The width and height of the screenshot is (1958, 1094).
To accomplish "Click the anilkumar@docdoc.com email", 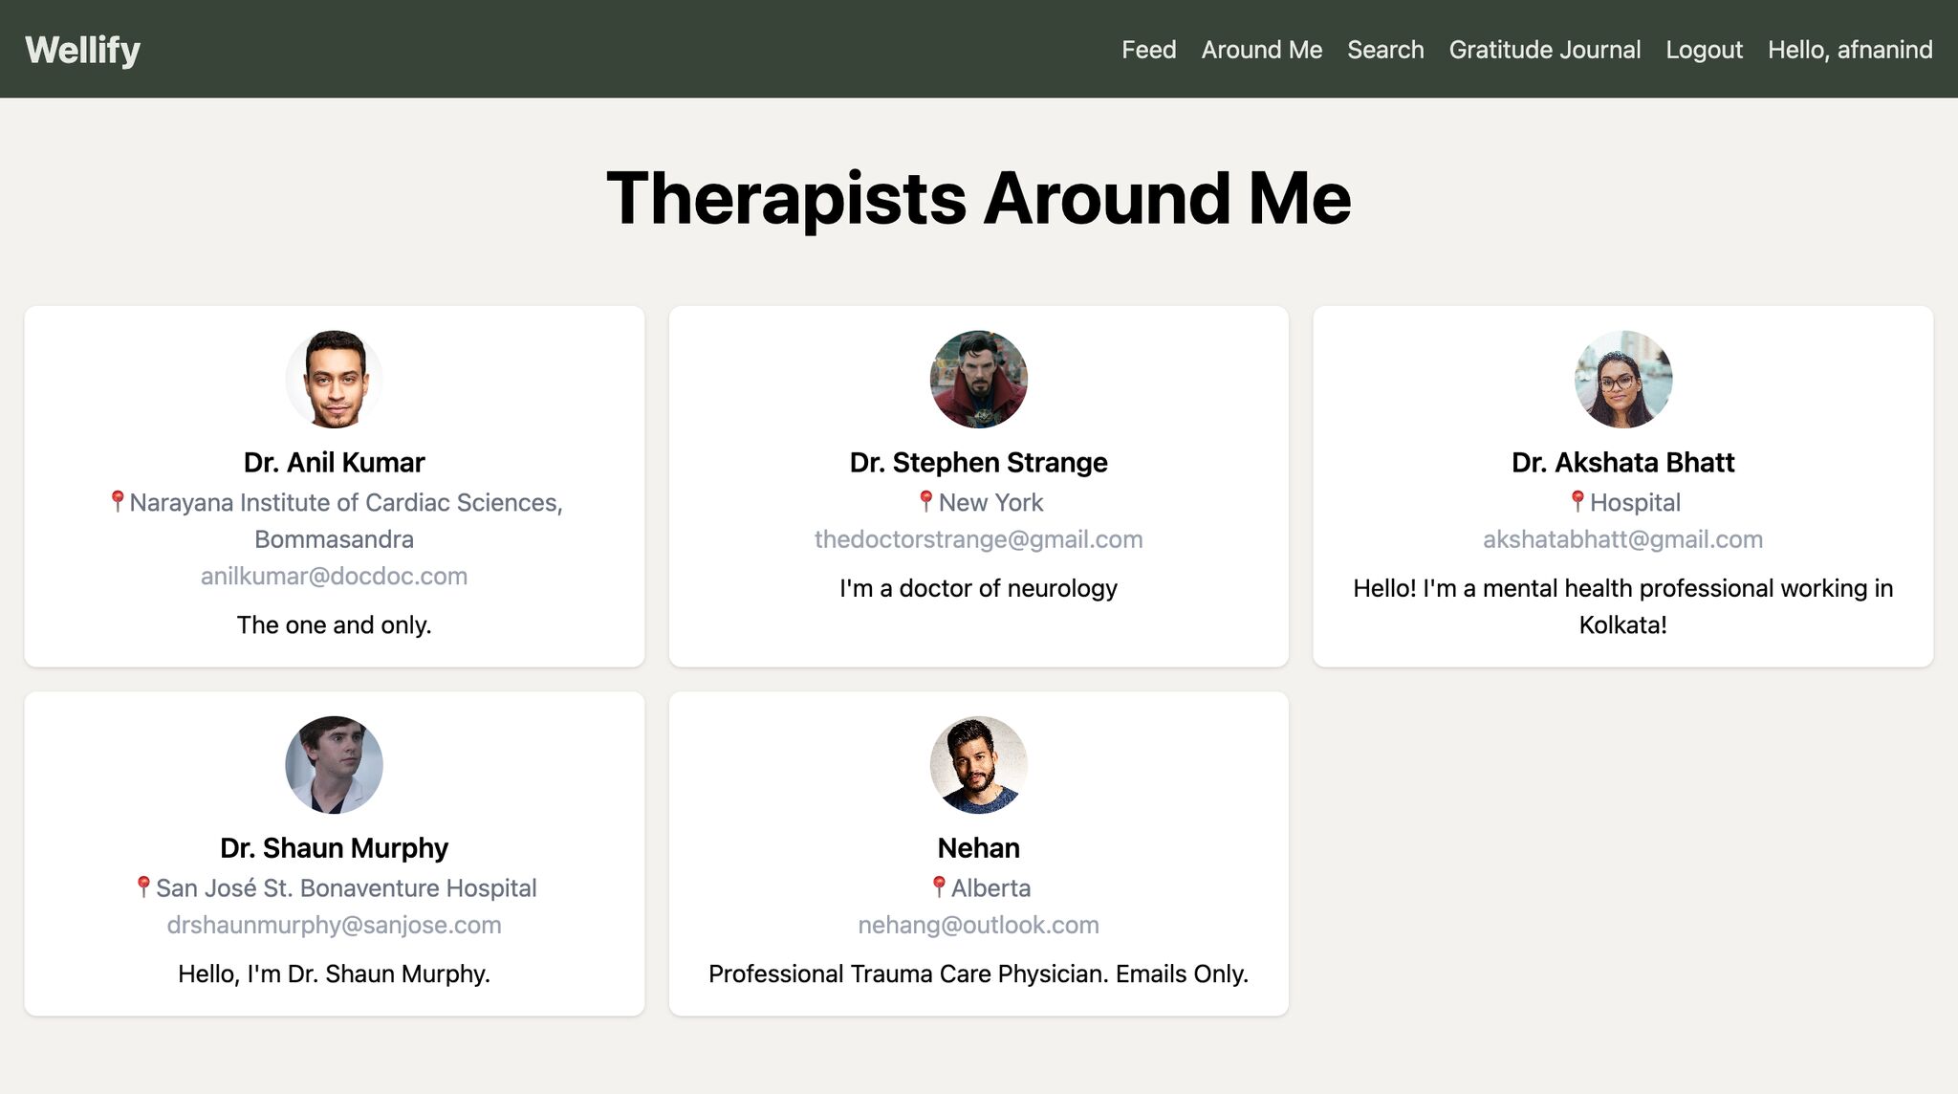I will pos(334,576).
